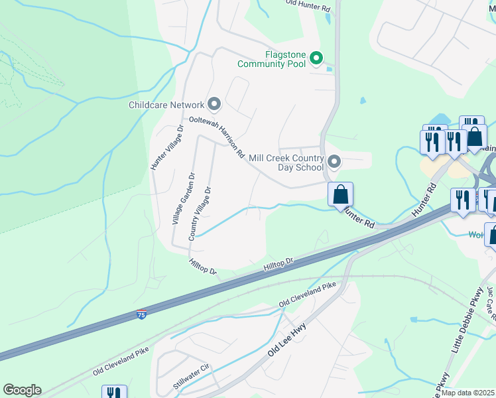
Task: Click the Hunter Village Dr label
Action: [x=167, y=147]
